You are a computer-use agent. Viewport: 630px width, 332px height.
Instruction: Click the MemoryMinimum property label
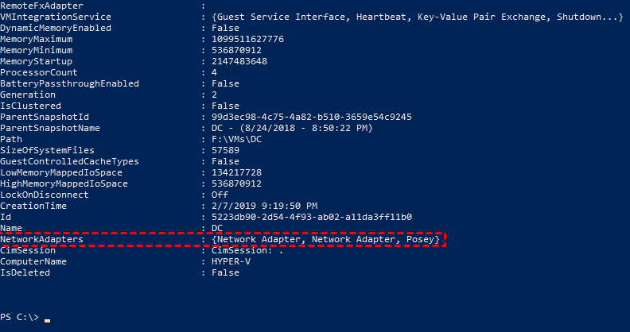[x=36, y=50]
